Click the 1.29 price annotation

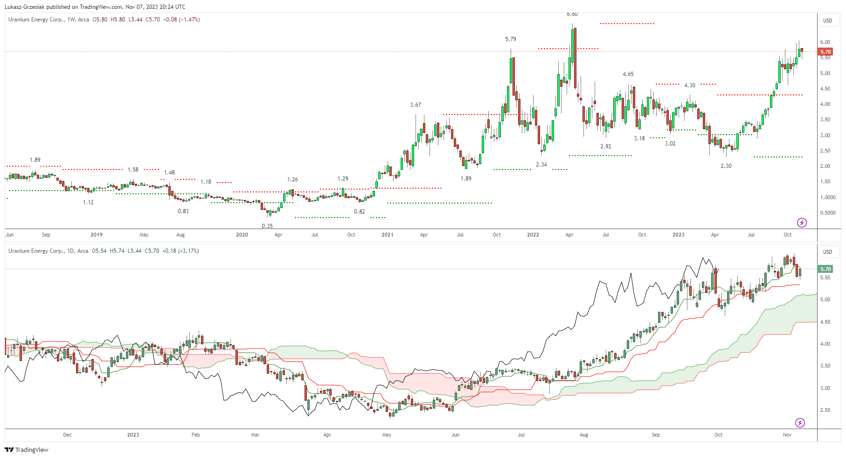click(343, 179)
